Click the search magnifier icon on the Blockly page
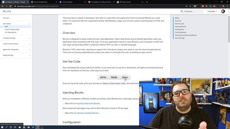The width and height of the screenshot is (230, 129). coord(182,11)
